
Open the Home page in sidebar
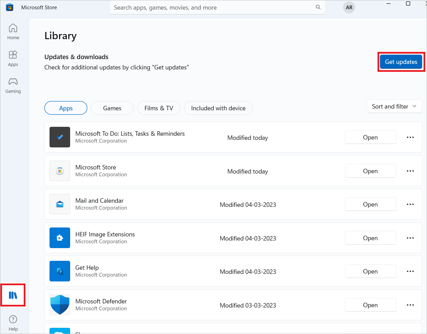point(13,32)
